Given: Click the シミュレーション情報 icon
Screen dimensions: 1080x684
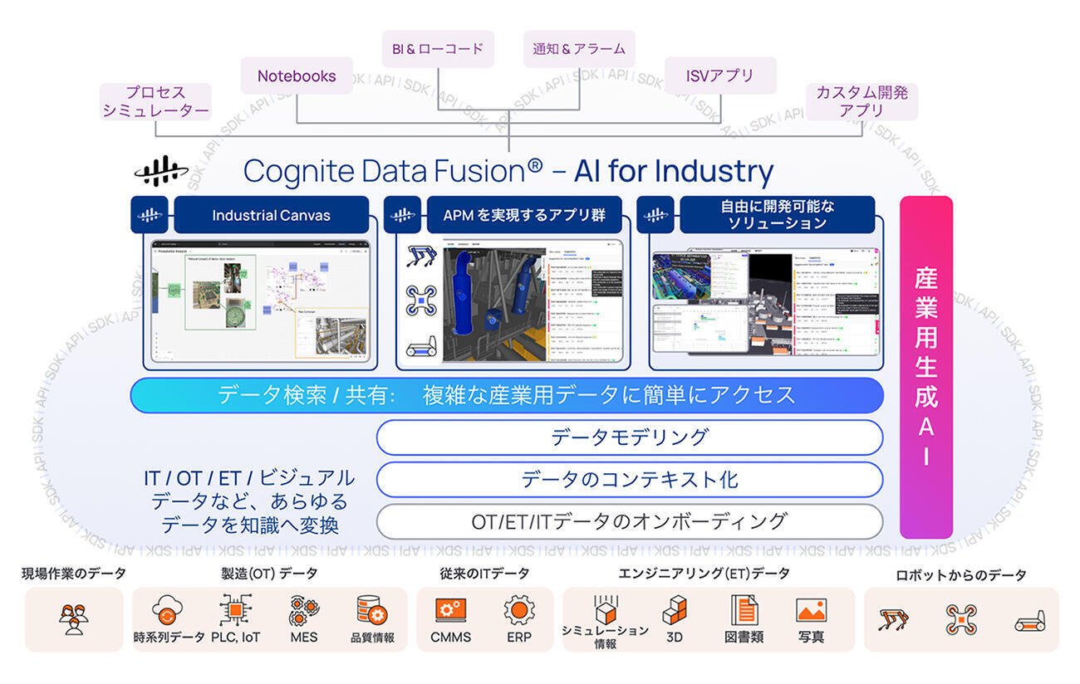Looking at the screenshot, I should [x=604, y=608].
